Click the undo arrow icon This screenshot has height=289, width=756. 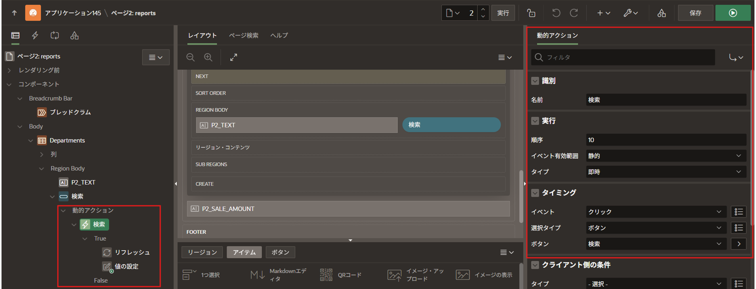[x=556, y=13]
